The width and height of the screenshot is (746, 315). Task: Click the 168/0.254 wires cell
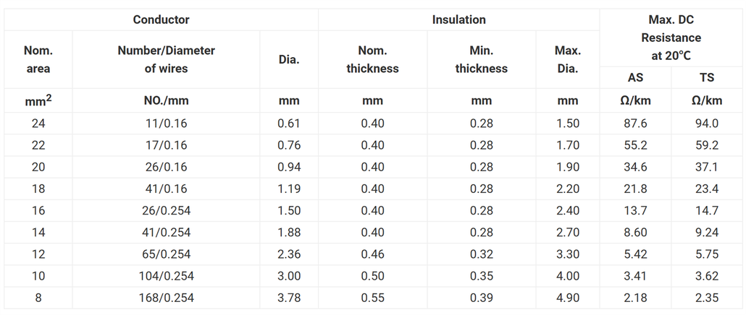[x=166, y=298]
